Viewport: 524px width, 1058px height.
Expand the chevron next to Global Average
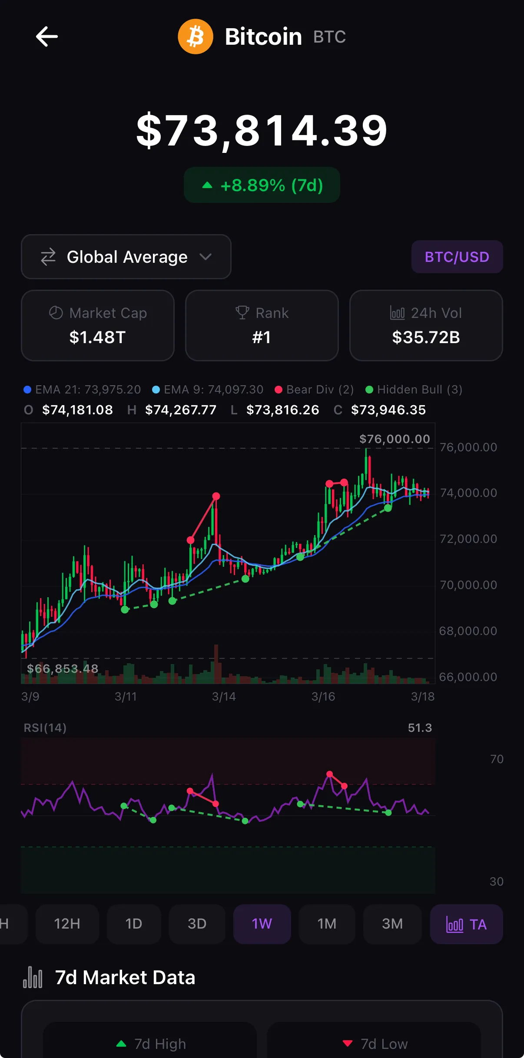point(206,257)
